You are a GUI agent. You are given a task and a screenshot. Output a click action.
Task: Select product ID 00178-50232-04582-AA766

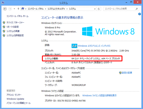pos(71,101)
